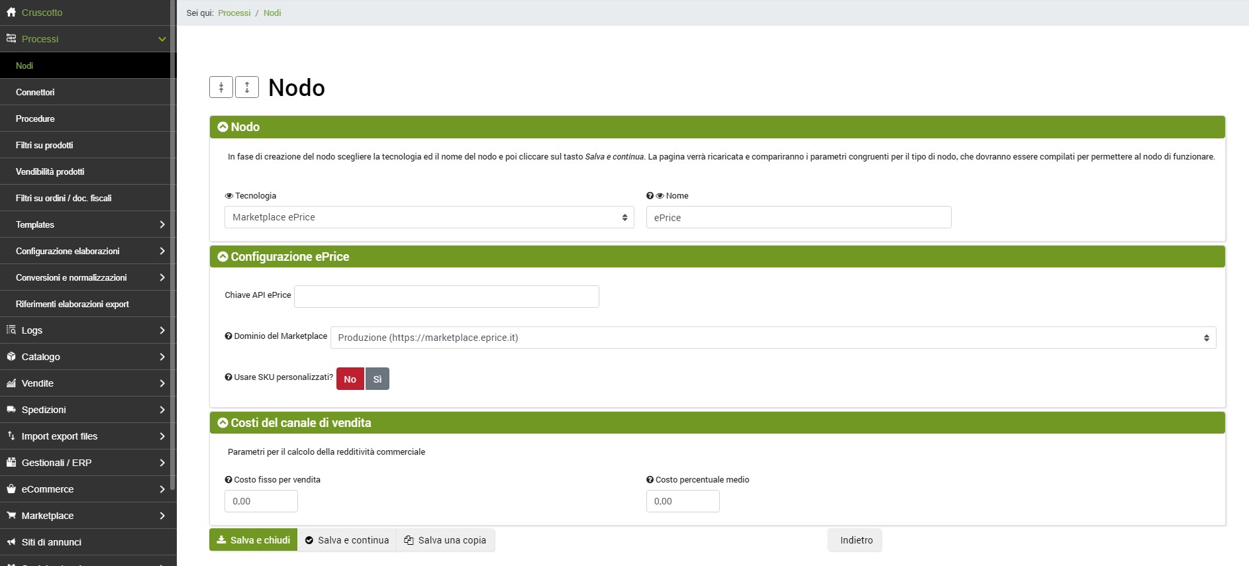
Task: Click the help icon beside Costo percentuale medio
Action: point(650,480)
